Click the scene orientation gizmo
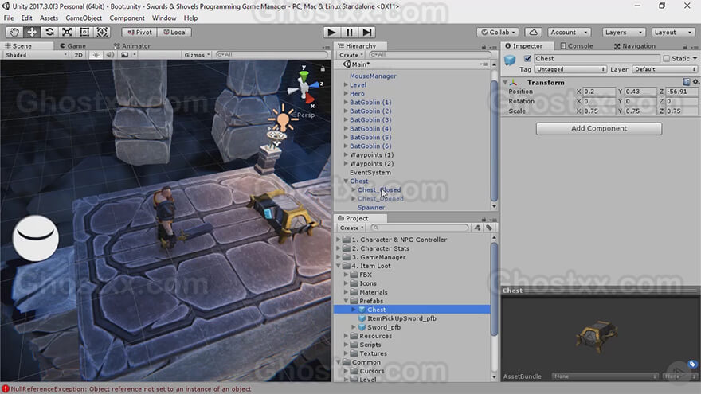Image resolution: width=701 pixels, height=394 pixels. 304,86
